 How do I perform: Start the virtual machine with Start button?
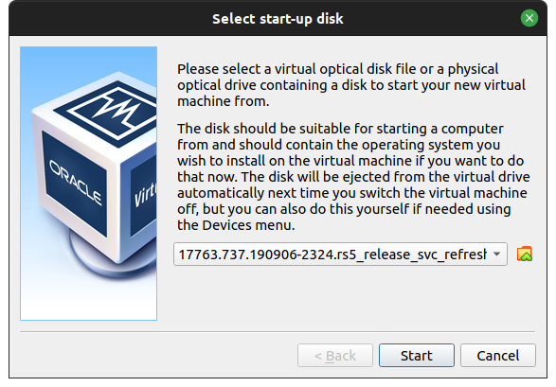click(417, 355)
